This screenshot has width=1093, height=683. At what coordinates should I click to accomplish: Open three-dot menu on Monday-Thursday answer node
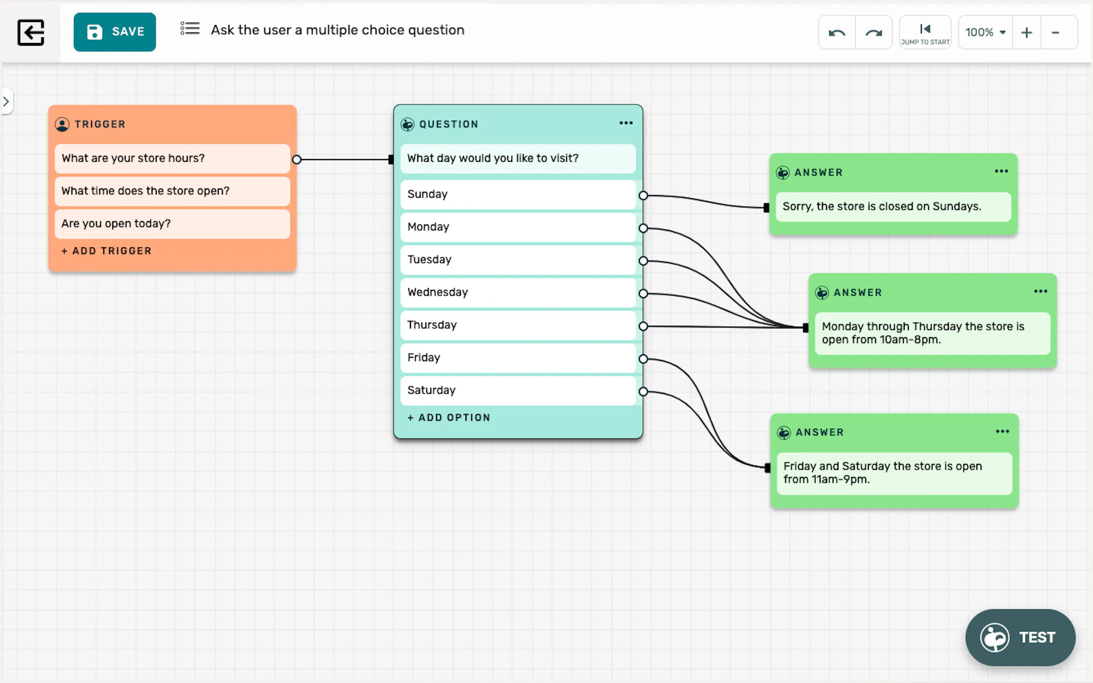tap(1040, 291)
